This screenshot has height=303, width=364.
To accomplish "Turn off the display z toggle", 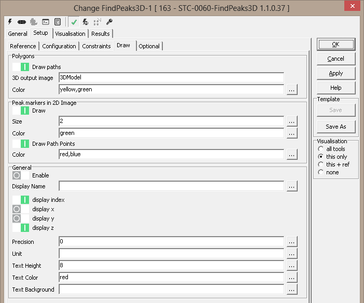I will click(x=21, y=228).
